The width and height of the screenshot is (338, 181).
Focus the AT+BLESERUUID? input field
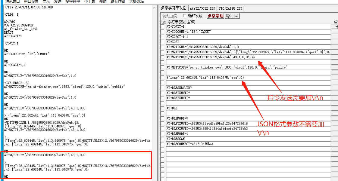(x=248, y=88)
